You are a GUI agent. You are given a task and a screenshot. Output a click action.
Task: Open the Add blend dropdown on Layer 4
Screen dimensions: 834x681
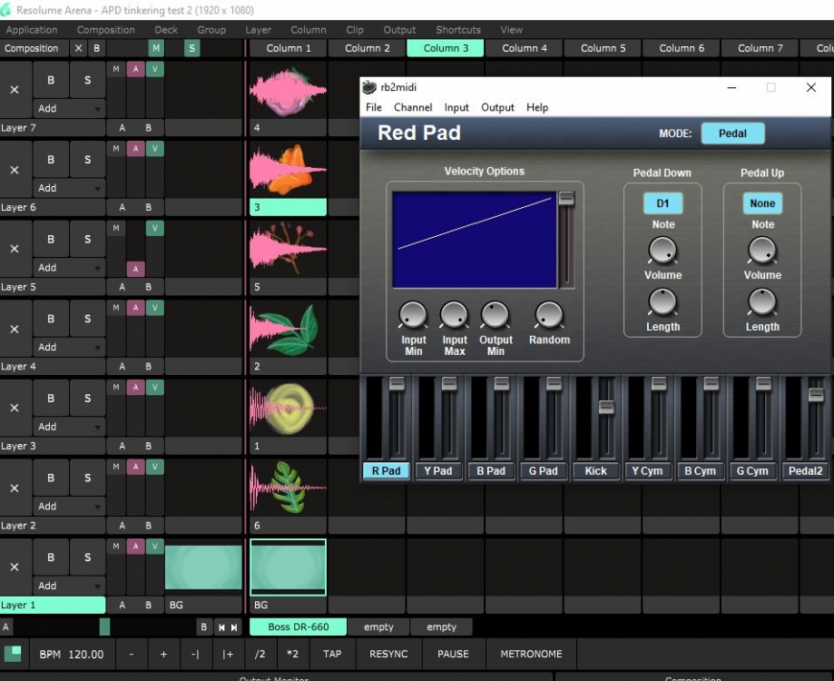click(69, 347)
